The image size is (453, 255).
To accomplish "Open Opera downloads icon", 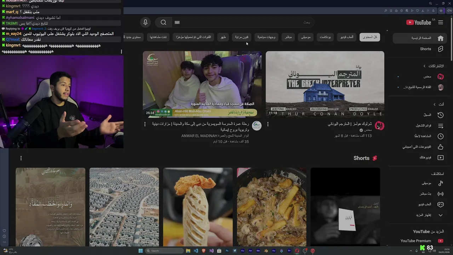I will coord(423,11).
